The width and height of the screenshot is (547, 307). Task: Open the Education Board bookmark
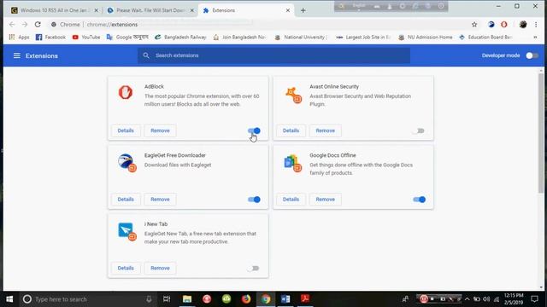pos(486,37)
